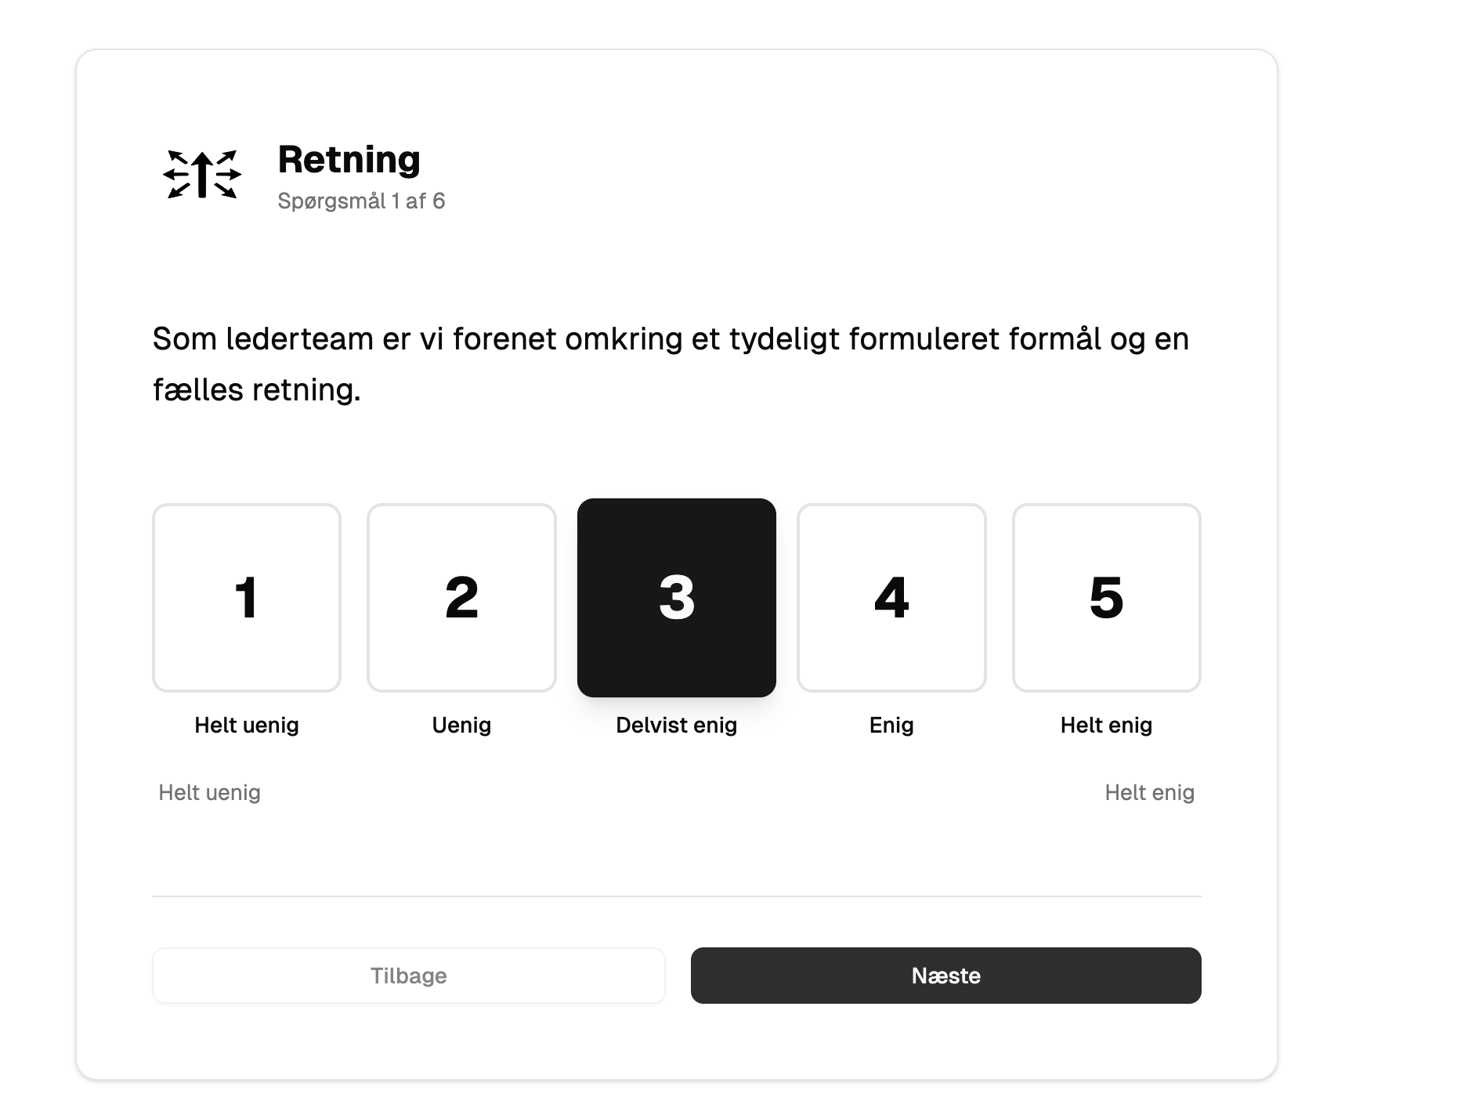Pick rating box number 4
Screen dimensions: 1457x1108
point(891,597)
